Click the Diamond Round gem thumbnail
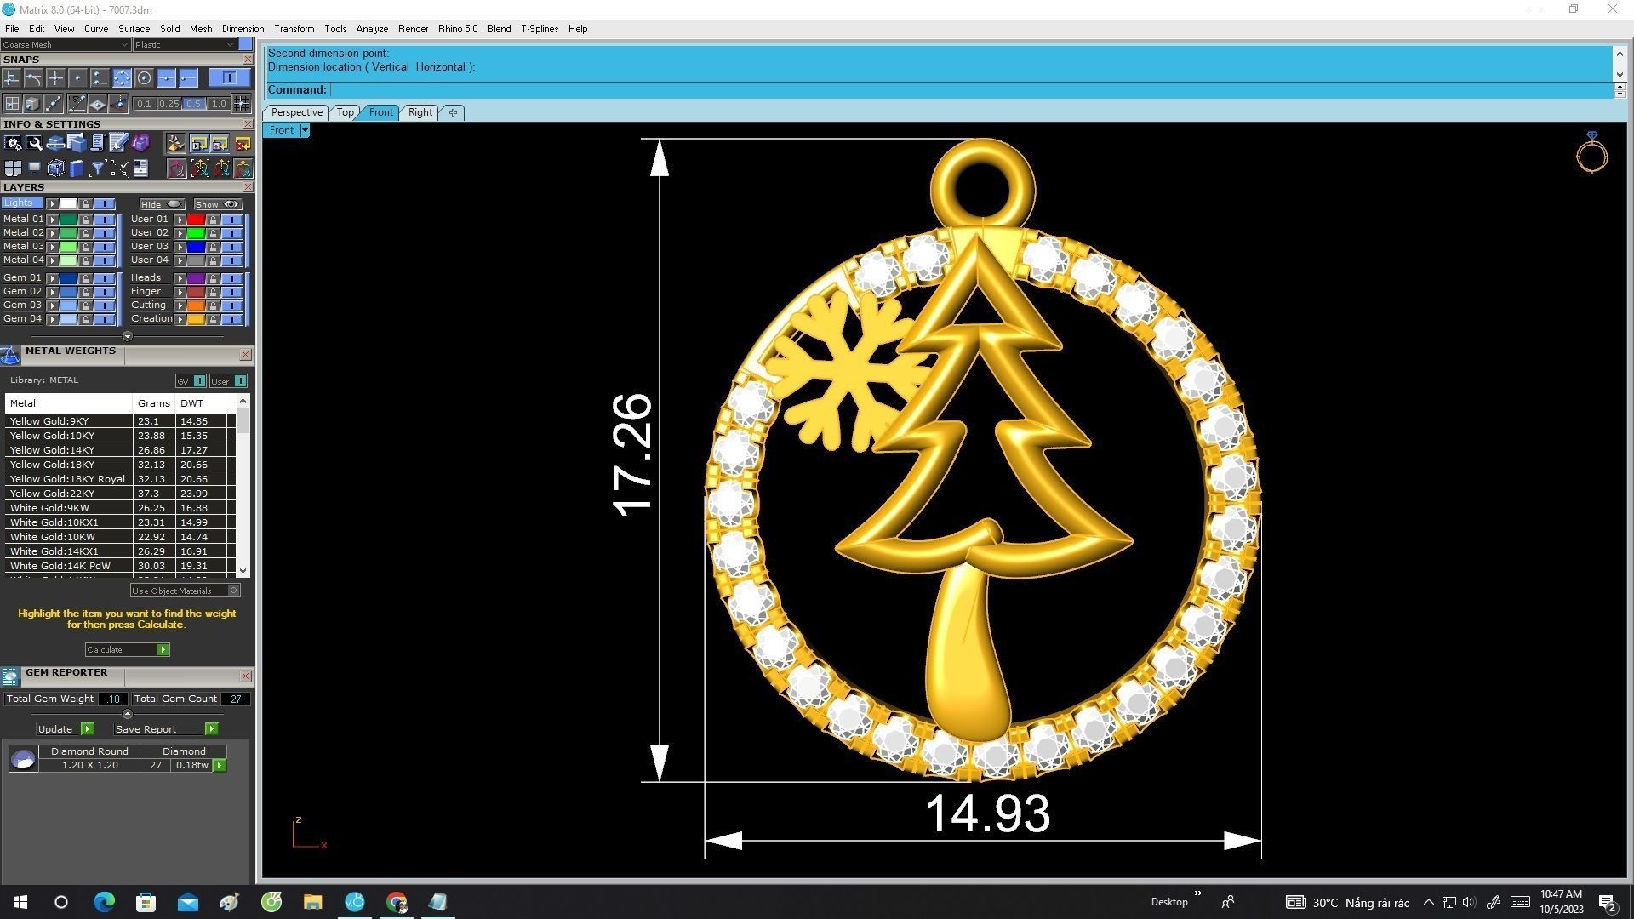 [23, 759]
